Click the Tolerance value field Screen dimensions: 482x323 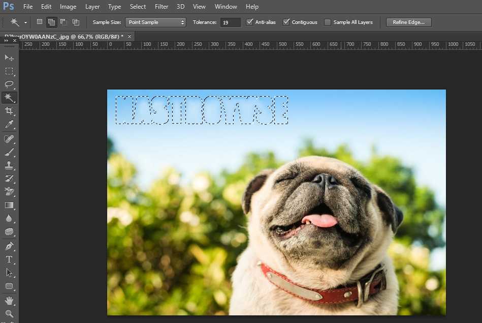(x=230, y=22)
